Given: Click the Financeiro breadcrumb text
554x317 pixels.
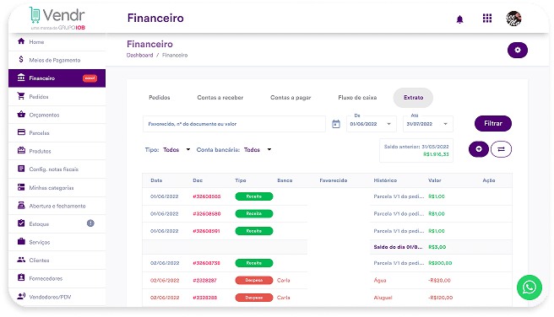Looking at the screenshot, I should point(175,56).
